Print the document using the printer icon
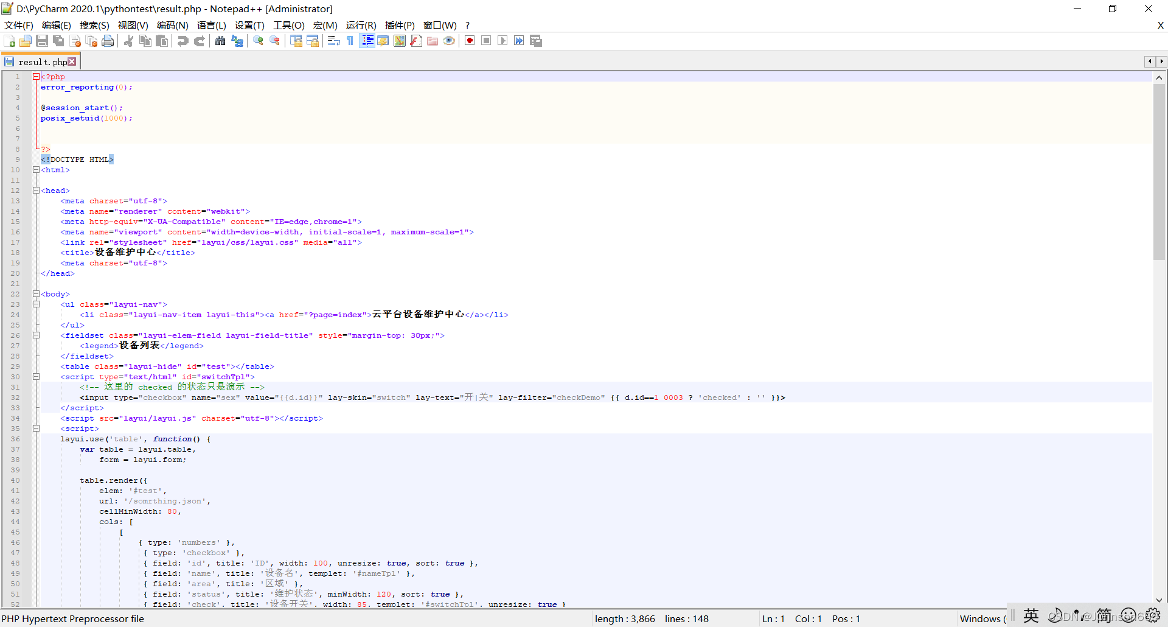This screenshot has width=1168, height=627. tap(108, 41)
